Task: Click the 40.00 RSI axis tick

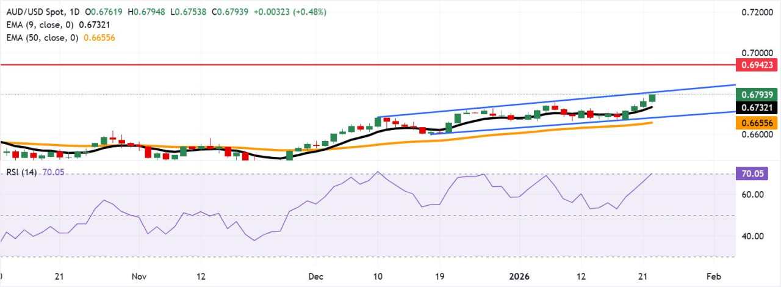Action: [x=752, y=236]
